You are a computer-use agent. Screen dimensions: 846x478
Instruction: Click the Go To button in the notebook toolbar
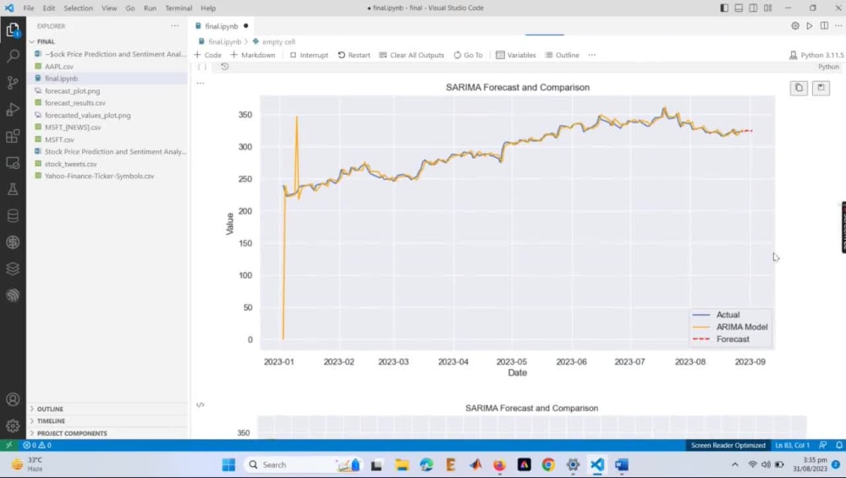coord(468,55)
